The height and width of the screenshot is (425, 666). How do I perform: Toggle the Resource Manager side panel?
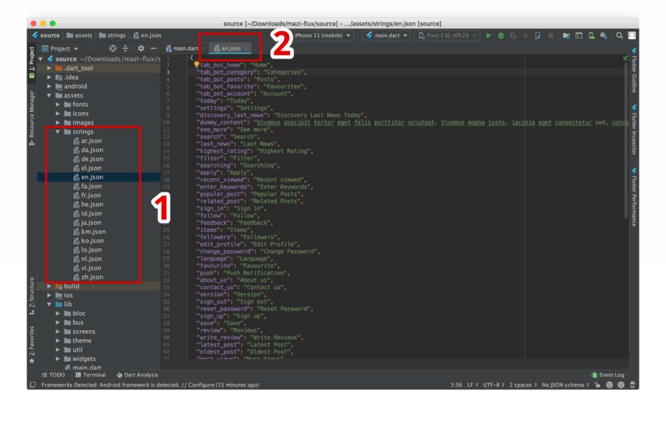tap(31, 117)
